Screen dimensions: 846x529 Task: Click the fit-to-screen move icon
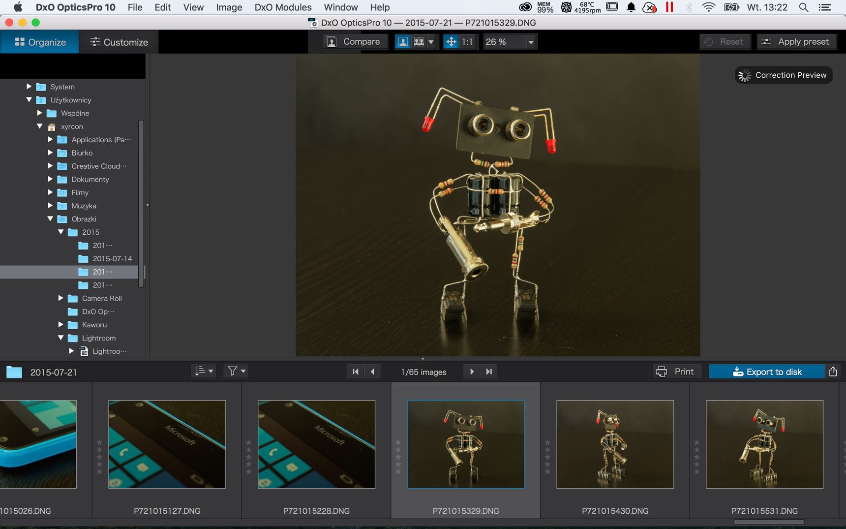[451, 42]
